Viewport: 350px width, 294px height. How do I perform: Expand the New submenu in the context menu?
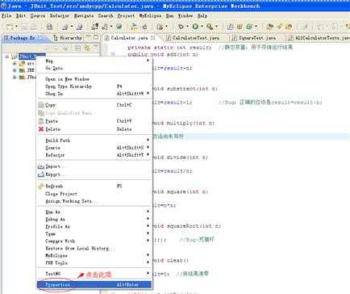tap(94, 61)
